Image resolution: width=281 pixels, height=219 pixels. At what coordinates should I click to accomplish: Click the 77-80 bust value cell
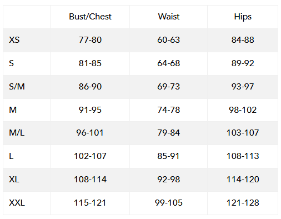tap(90, 40)
